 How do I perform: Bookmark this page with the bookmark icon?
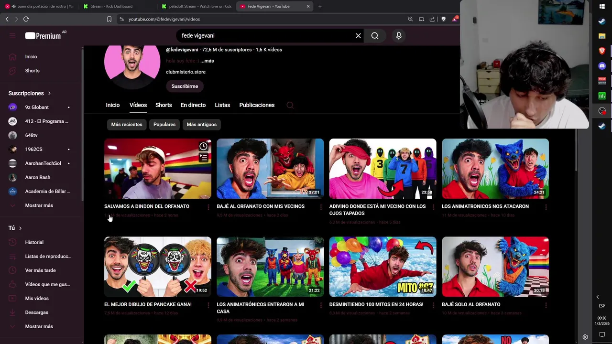tap(109, 19)
